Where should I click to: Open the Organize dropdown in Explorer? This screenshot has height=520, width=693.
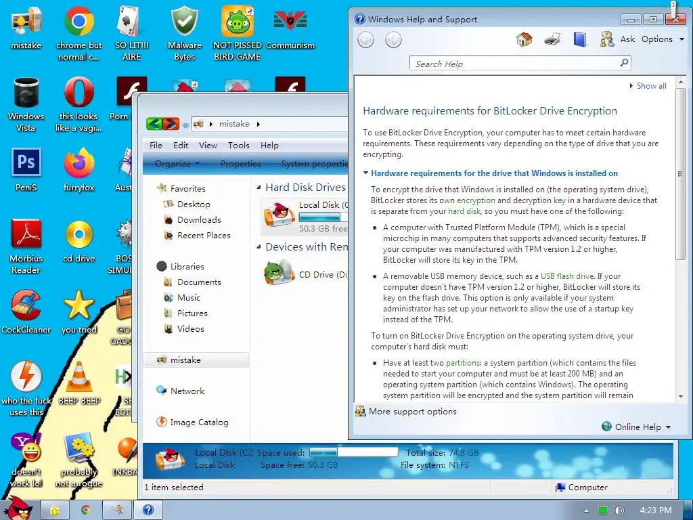click(177, 164)
